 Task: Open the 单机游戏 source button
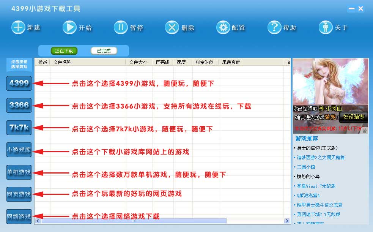tap(19, 172)
